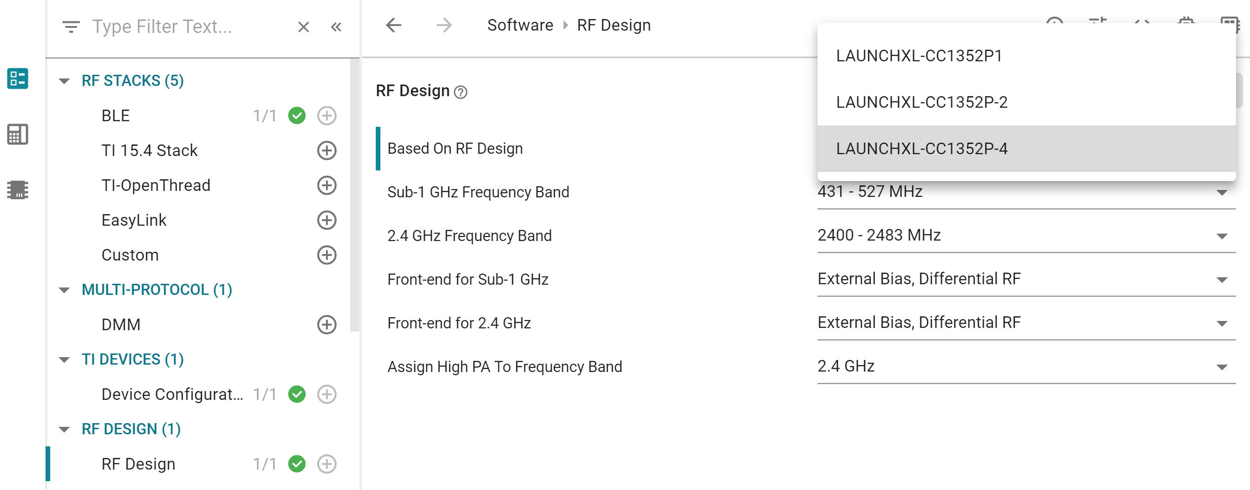Click the filter icon beside the filter text
The height and width of the screenshot is (490, 1250).
[x=71, y=26]
